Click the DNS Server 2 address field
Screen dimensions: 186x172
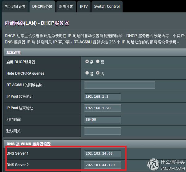click(103, 165)
